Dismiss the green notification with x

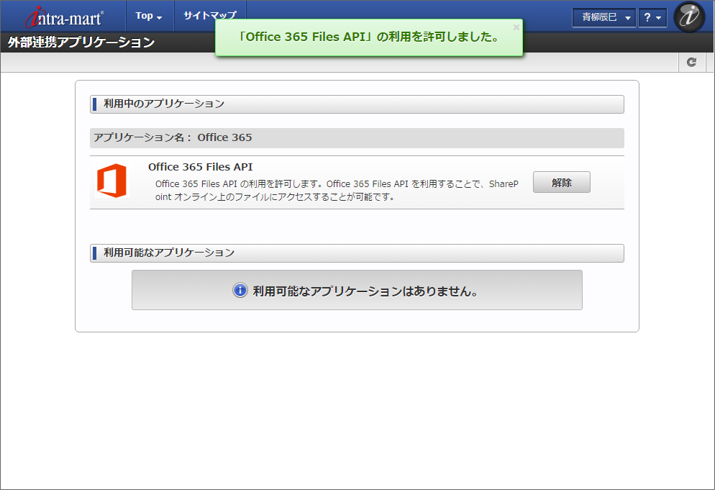[x=516, y=27]
